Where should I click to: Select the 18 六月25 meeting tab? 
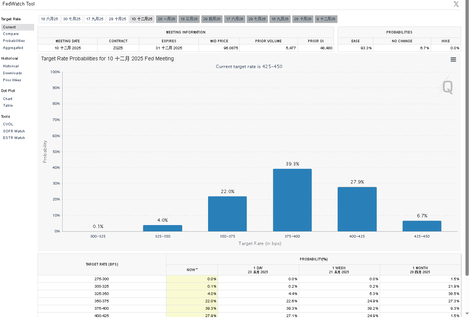click(x=50, y=19)
